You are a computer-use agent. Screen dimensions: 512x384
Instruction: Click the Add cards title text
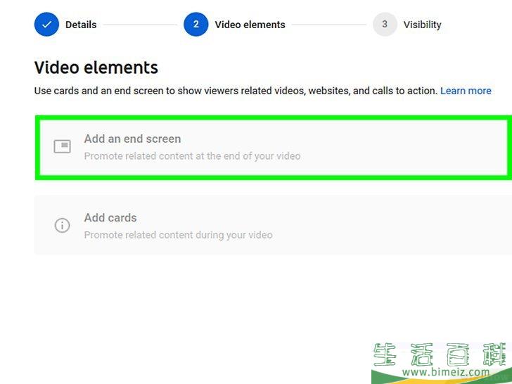tap(110, 218)
